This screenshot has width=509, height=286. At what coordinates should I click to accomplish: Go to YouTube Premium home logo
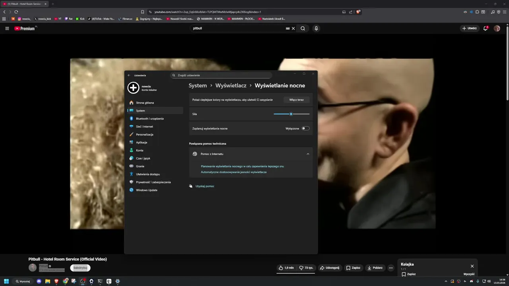(x=25, y=29)
